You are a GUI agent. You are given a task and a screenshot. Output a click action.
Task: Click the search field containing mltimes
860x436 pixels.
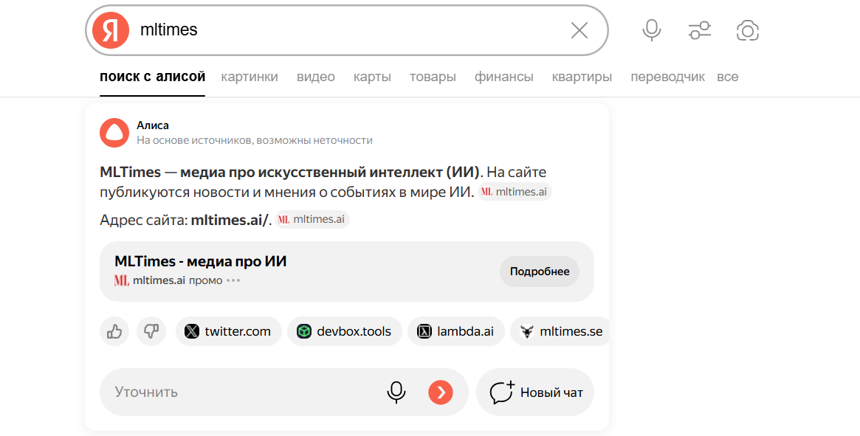point(347,30)
